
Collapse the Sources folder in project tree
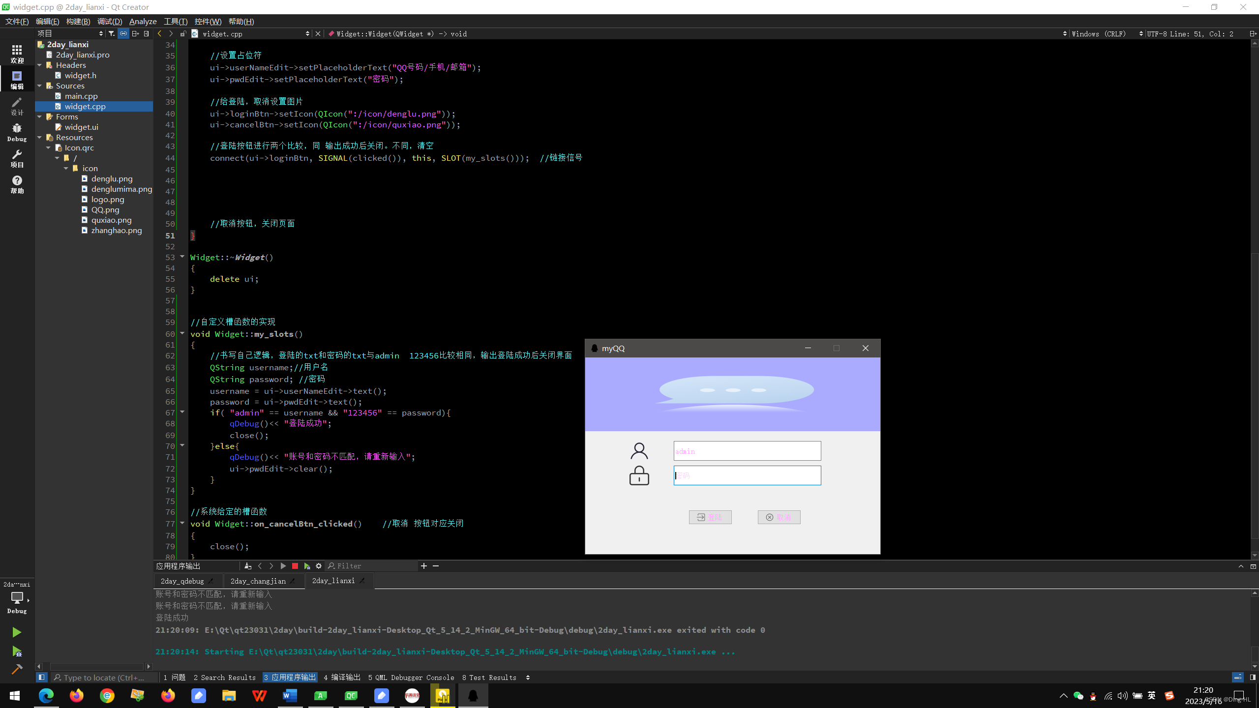[40, 86]
